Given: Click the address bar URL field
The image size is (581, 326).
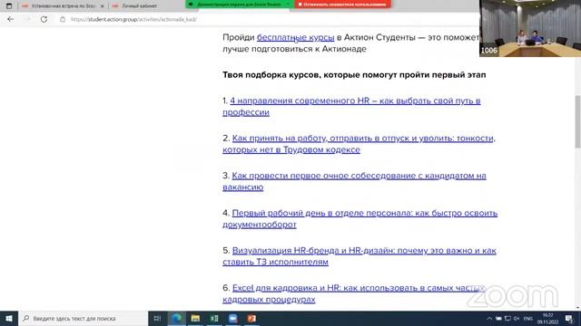Looking at the screenshot, I should pyautogui.click(x=133, y=19).
